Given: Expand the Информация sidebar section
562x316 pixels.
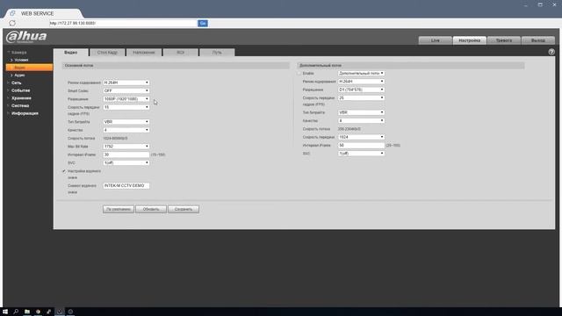Looking at the screenshot, I should [25, 113].
